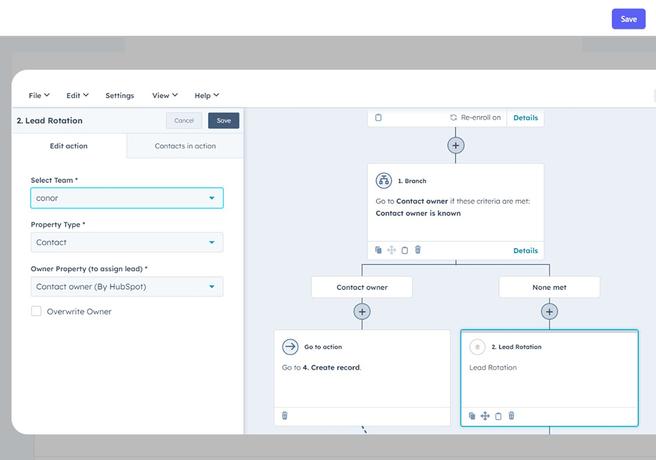Click move icon on Branch card

[x=391, y=250]
